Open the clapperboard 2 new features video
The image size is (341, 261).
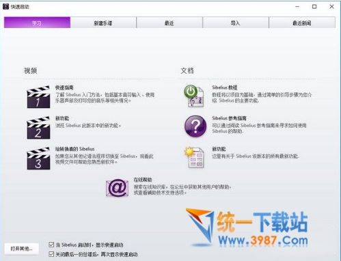[38, 128]
